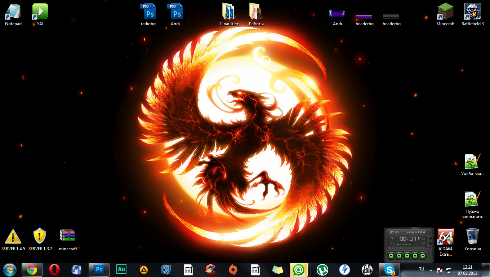
Task: Close the player widget with X
Action: tap(429, 238)
